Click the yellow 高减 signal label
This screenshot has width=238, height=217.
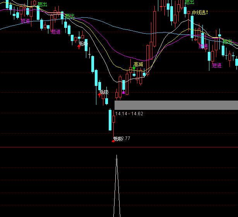(138, 64)
